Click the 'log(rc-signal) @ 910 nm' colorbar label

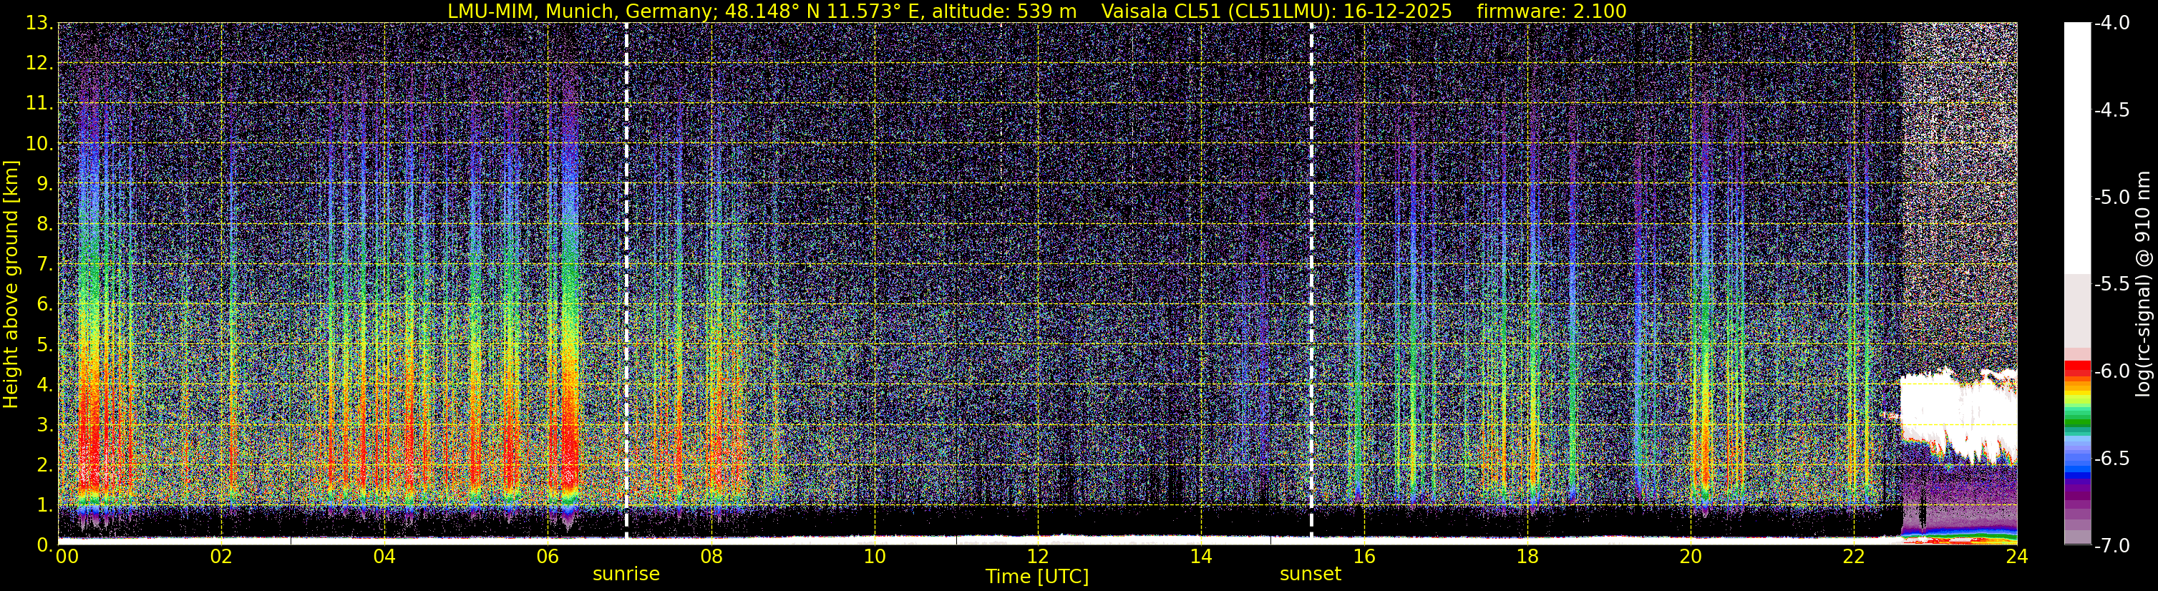2144,285
